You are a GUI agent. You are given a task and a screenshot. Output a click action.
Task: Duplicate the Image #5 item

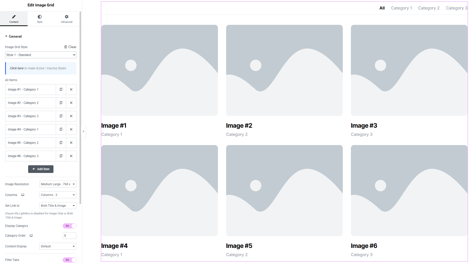tap(61, 143)
